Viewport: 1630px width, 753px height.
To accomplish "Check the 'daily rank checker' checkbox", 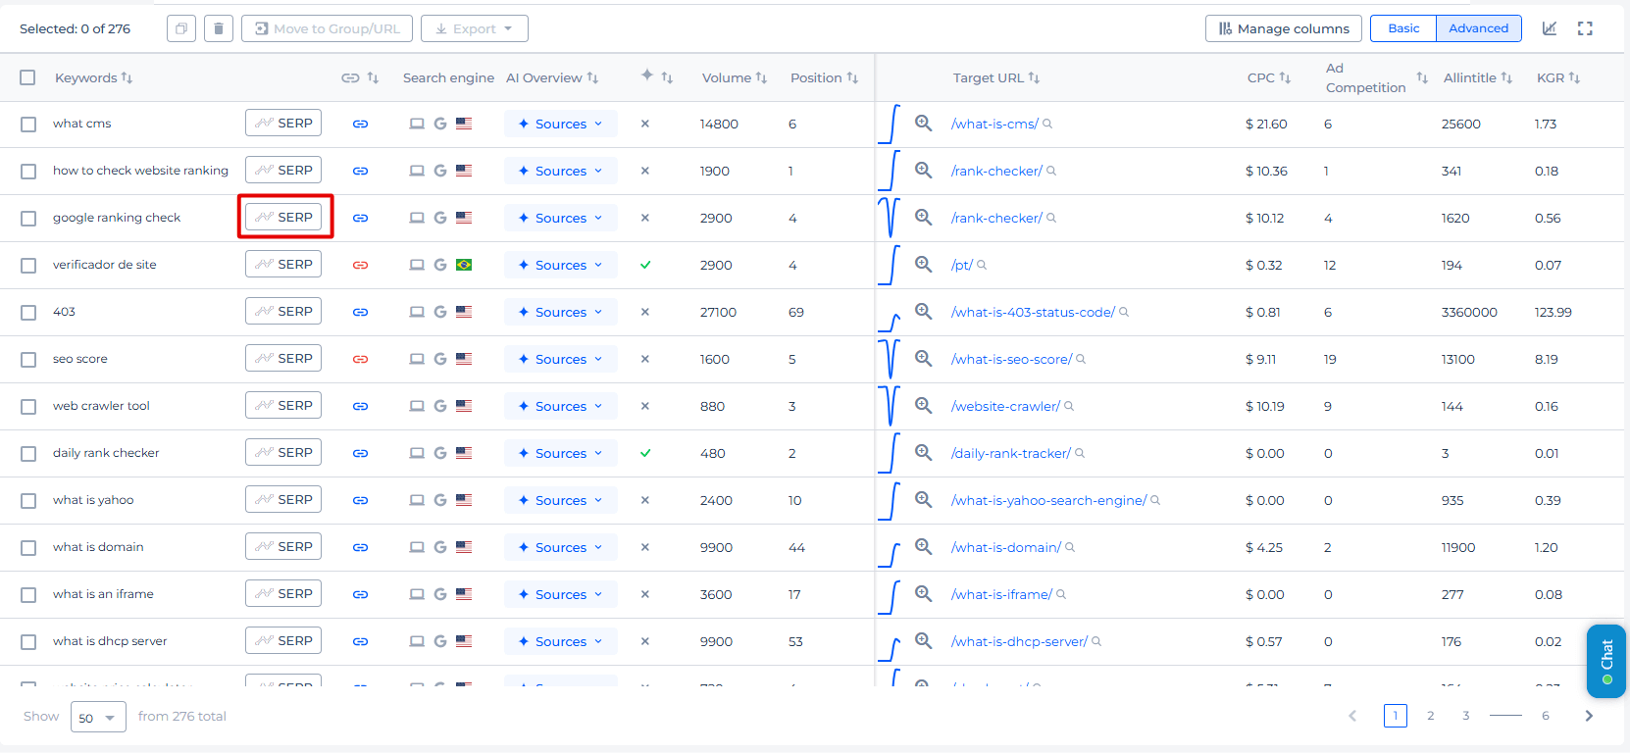I will coord(28,454).
